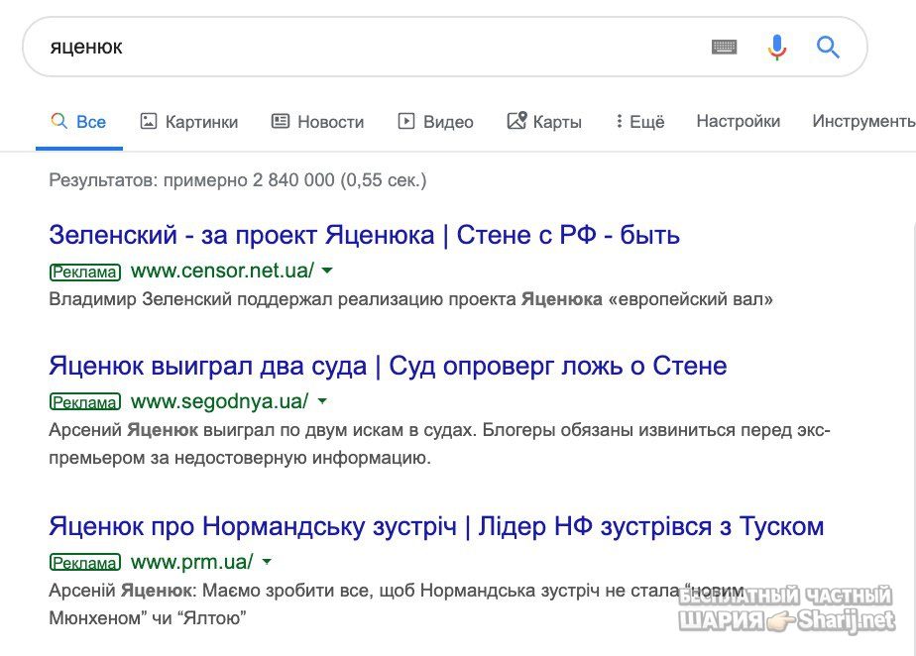
Task: Click the www.segodnya.ua/ URL
Action: [x=220, y=401]
